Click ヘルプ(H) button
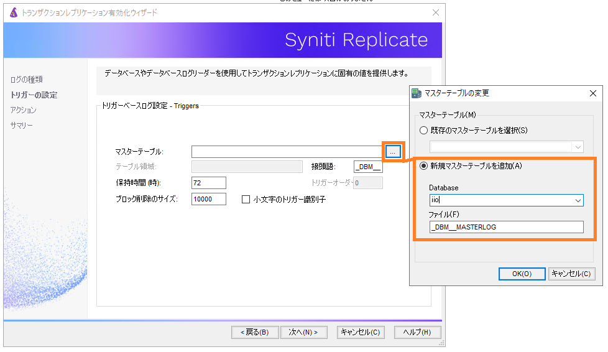The image size is (608, 352). click(417, 332)
